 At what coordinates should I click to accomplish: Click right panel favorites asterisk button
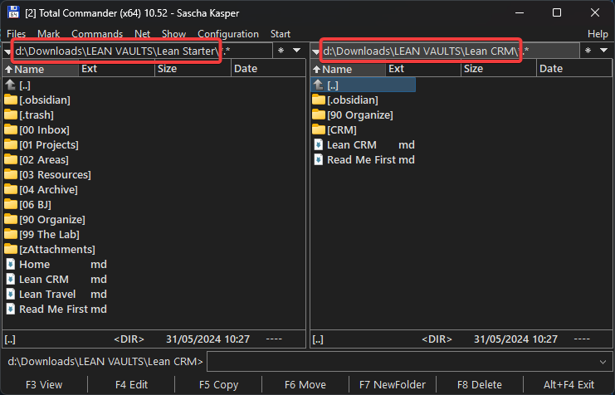click(588, 51)
